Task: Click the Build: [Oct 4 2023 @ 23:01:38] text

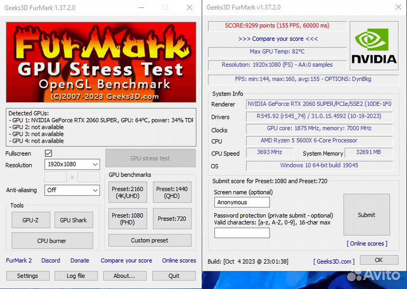Action: coord(248,261)
